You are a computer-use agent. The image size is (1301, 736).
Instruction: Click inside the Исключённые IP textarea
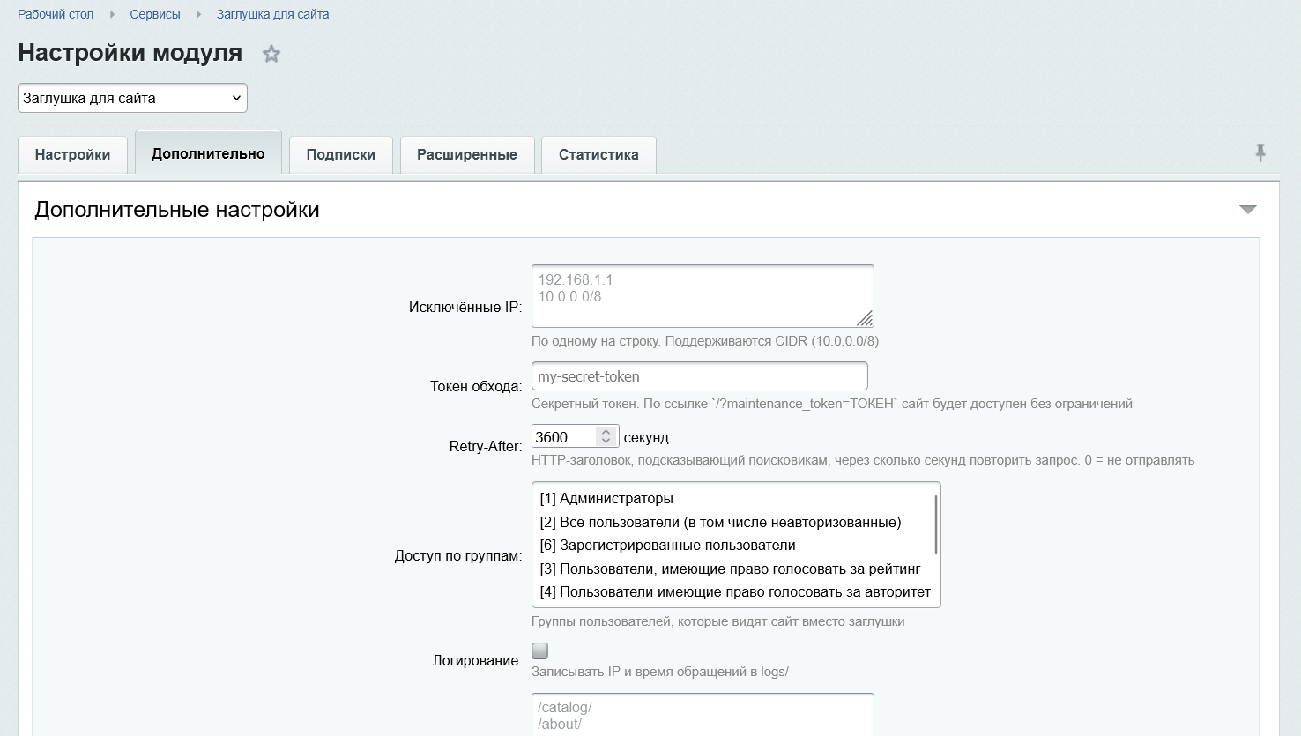pos(703,296)
